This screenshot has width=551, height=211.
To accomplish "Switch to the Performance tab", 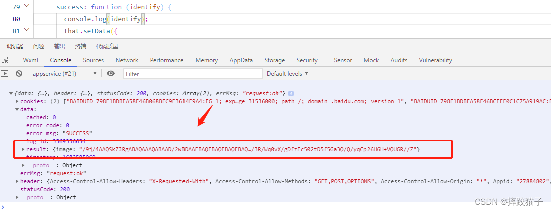I will point(167,60).
